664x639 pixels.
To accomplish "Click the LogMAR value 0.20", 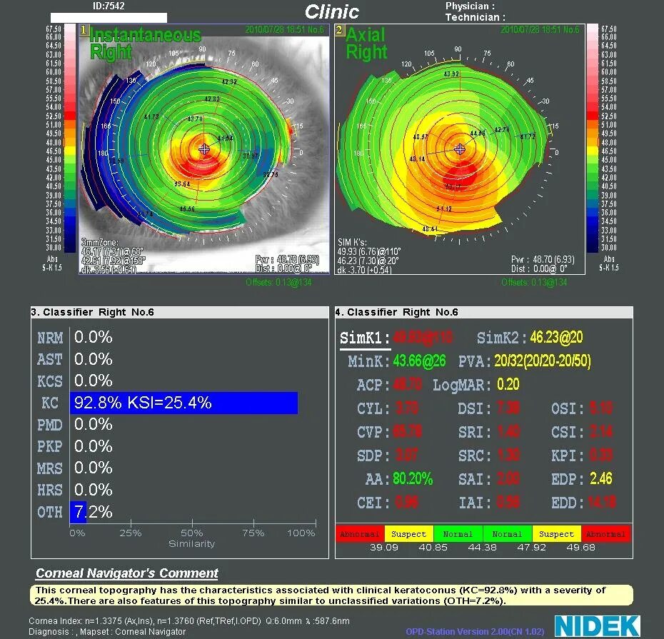I will coord(508,385).
